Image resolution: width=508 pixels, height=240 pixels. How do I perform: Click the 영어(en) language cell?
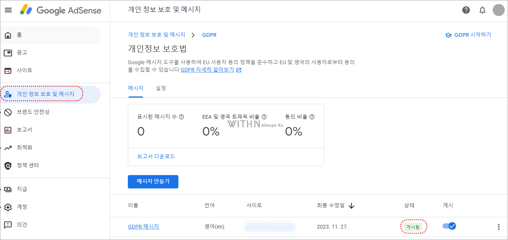point(214,226)
